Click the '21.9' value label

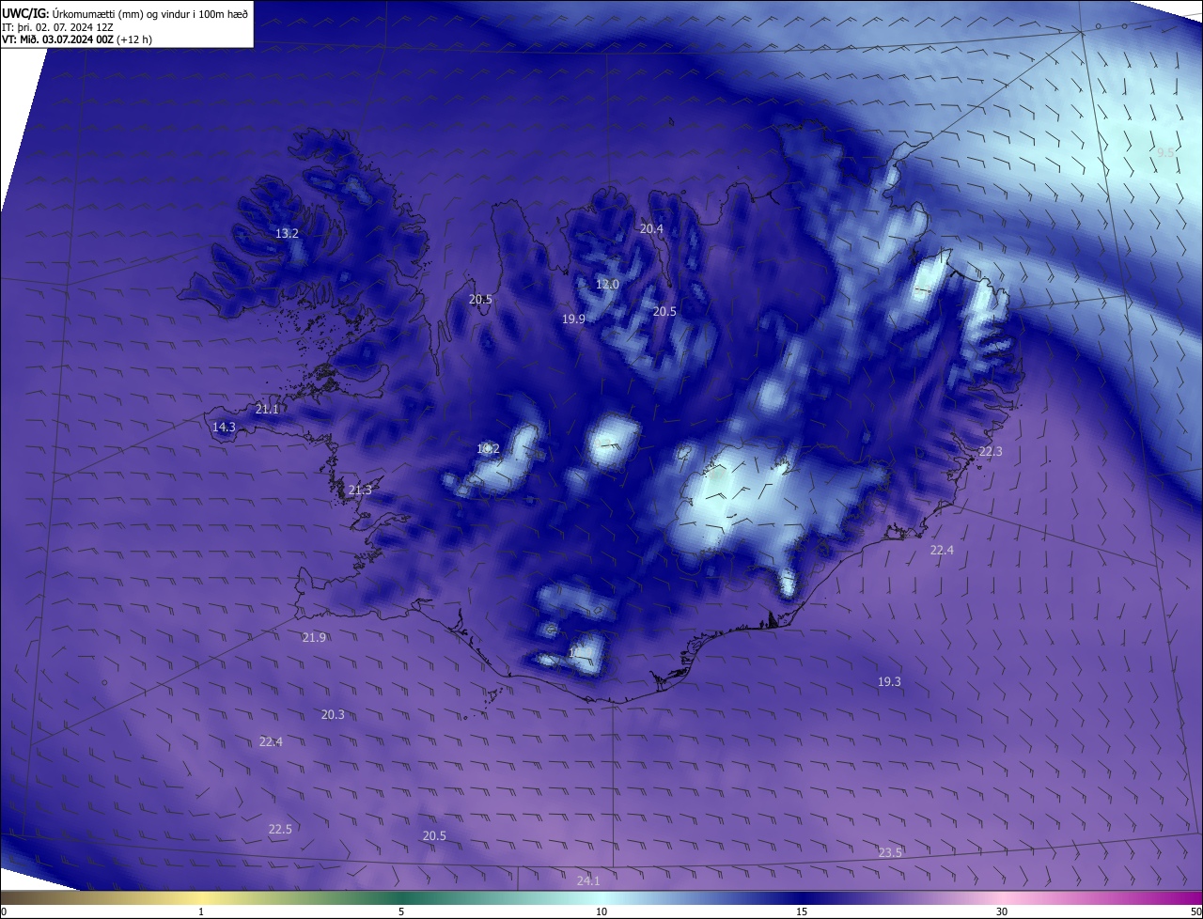click(314, 637)
